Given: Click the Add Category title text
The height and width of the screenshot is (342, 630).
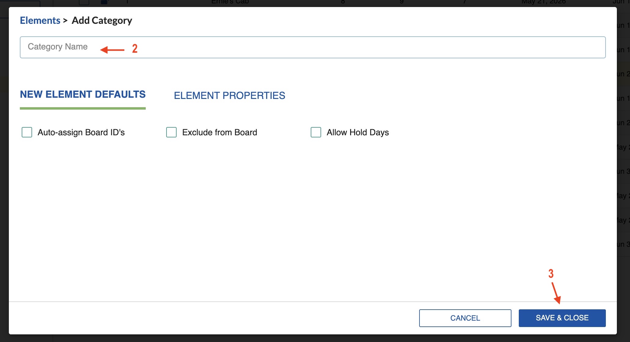Looking at the screenshot, I should [x=102, y=20].
